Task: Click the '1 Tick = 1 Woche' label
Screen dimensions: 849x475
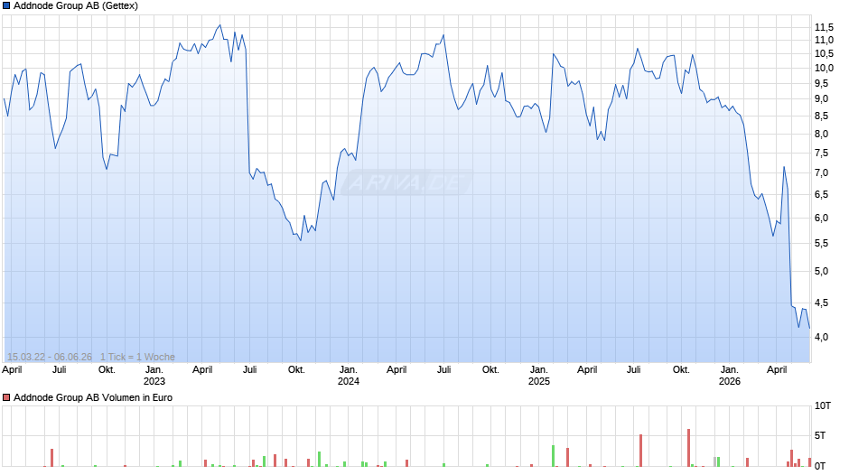Action: pos(137,357)
